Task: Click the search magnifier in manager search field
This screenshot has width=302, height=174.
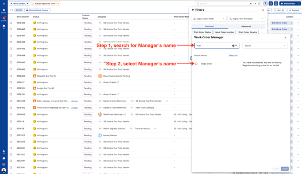Action: pyautogui.click(x=236, y=46)
